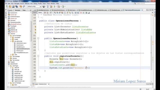The width and height of the screenshot is (160, 90).
Task: Click the History view button
Action: (x=40, y=12)
